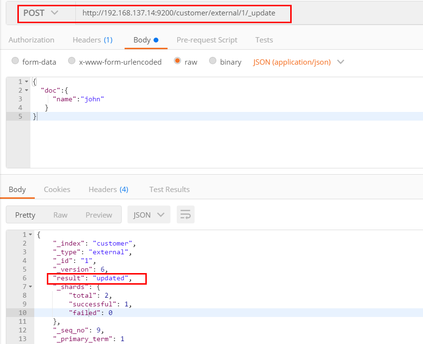This screenshot has width=423, height=344.
Task: Collapse response line 1 fold arrow
Action: (30, 234)
